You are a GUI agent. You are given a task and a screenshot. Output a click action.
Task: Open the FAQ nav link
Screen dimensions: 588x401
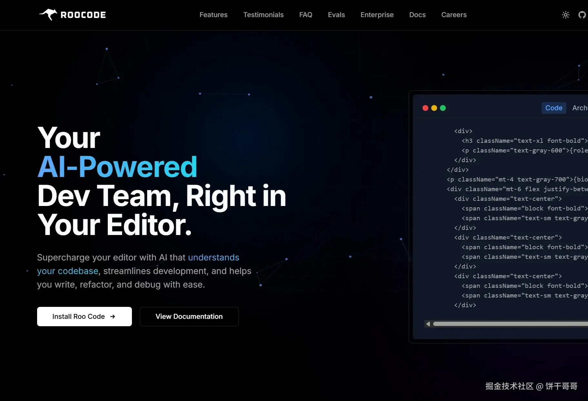coord(306,15)
